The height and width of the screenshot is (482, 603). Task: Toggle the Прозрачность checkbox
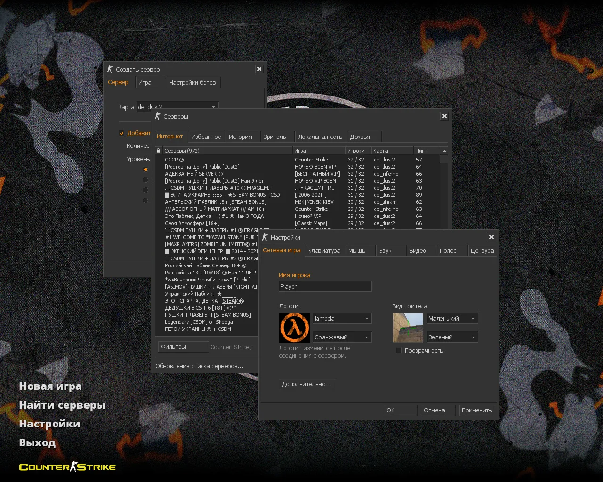click(399, 350)
